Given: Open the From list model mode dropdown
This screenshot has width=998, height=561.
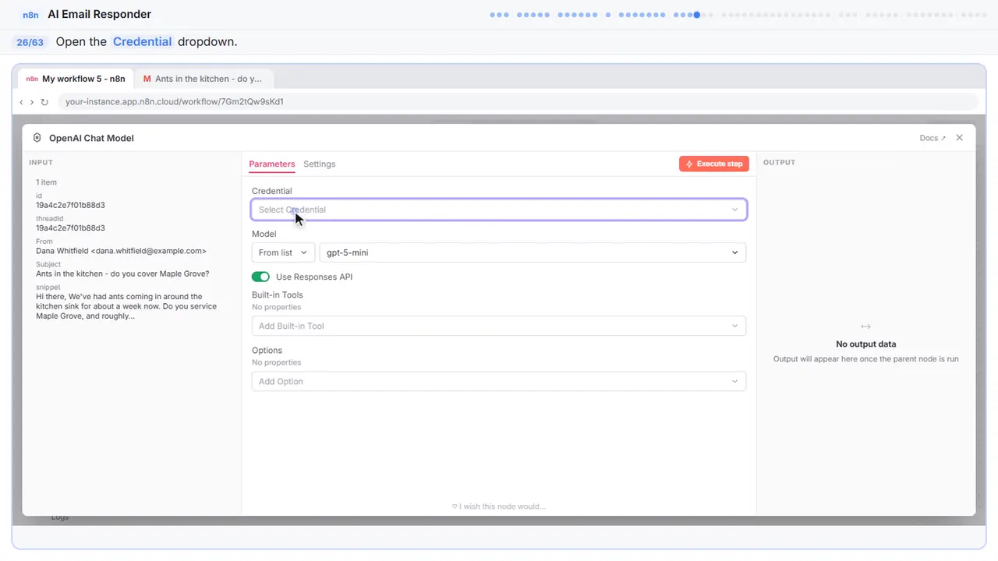Looking at the screenshot, I should [283, 252].
